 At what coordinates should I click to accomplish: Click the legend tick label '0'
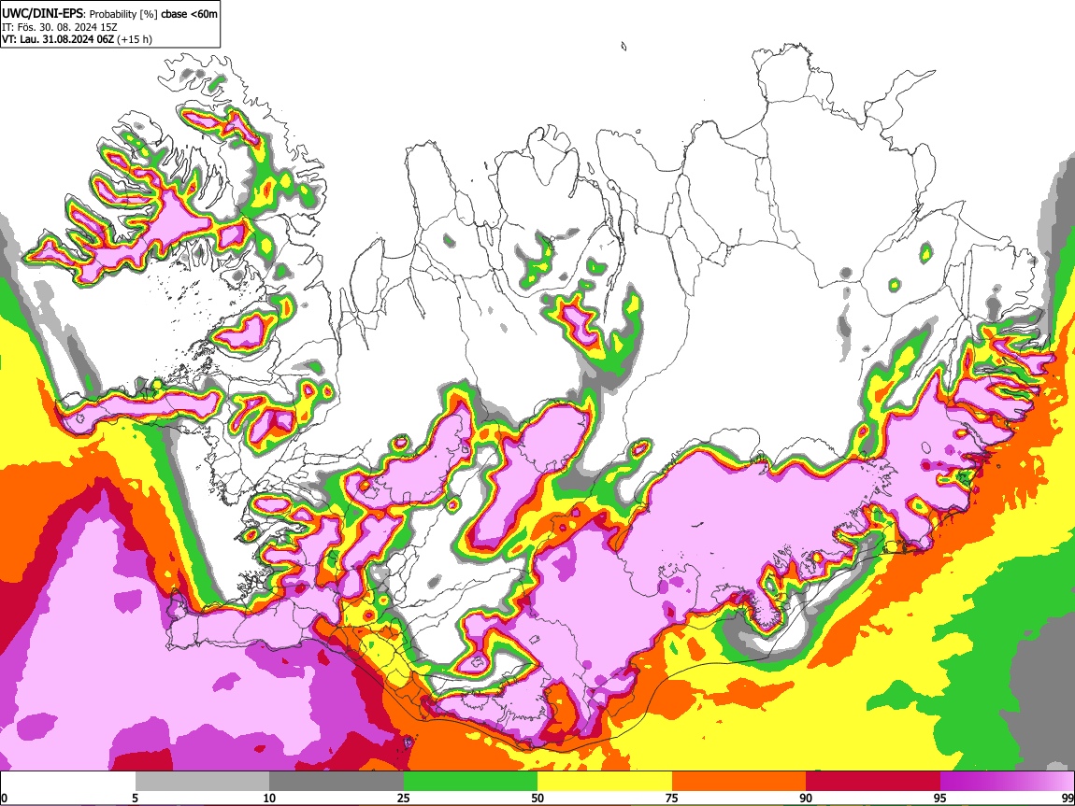(4, 798)
